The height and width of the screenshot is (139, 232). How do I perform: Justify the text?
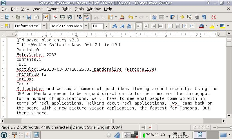pyautogui.click(x=161, y=26)
